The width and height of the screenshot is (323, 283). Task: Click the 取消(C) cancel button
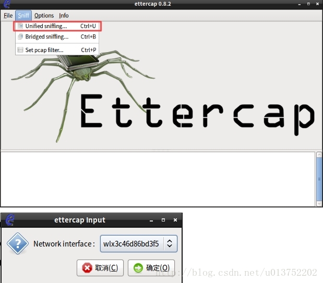pyautogui.click(x=100, y=268)
